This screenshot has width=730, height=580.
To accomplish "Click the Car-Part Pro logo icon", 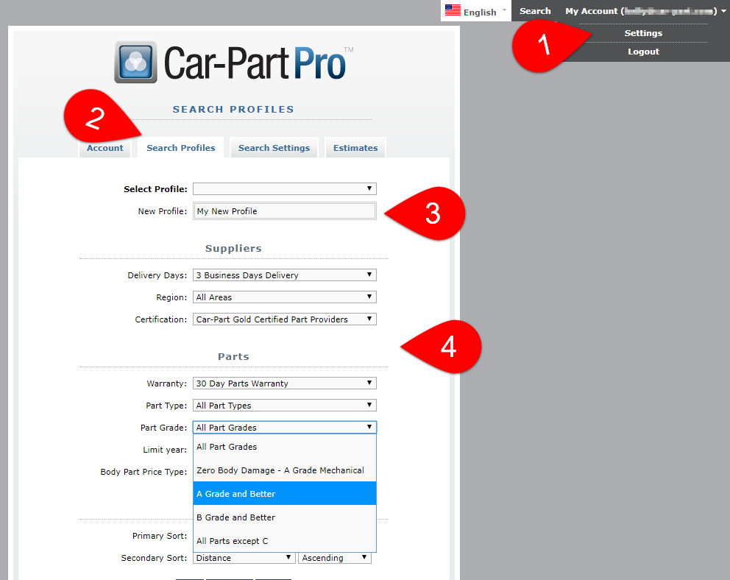I will (x=135, y=62).
